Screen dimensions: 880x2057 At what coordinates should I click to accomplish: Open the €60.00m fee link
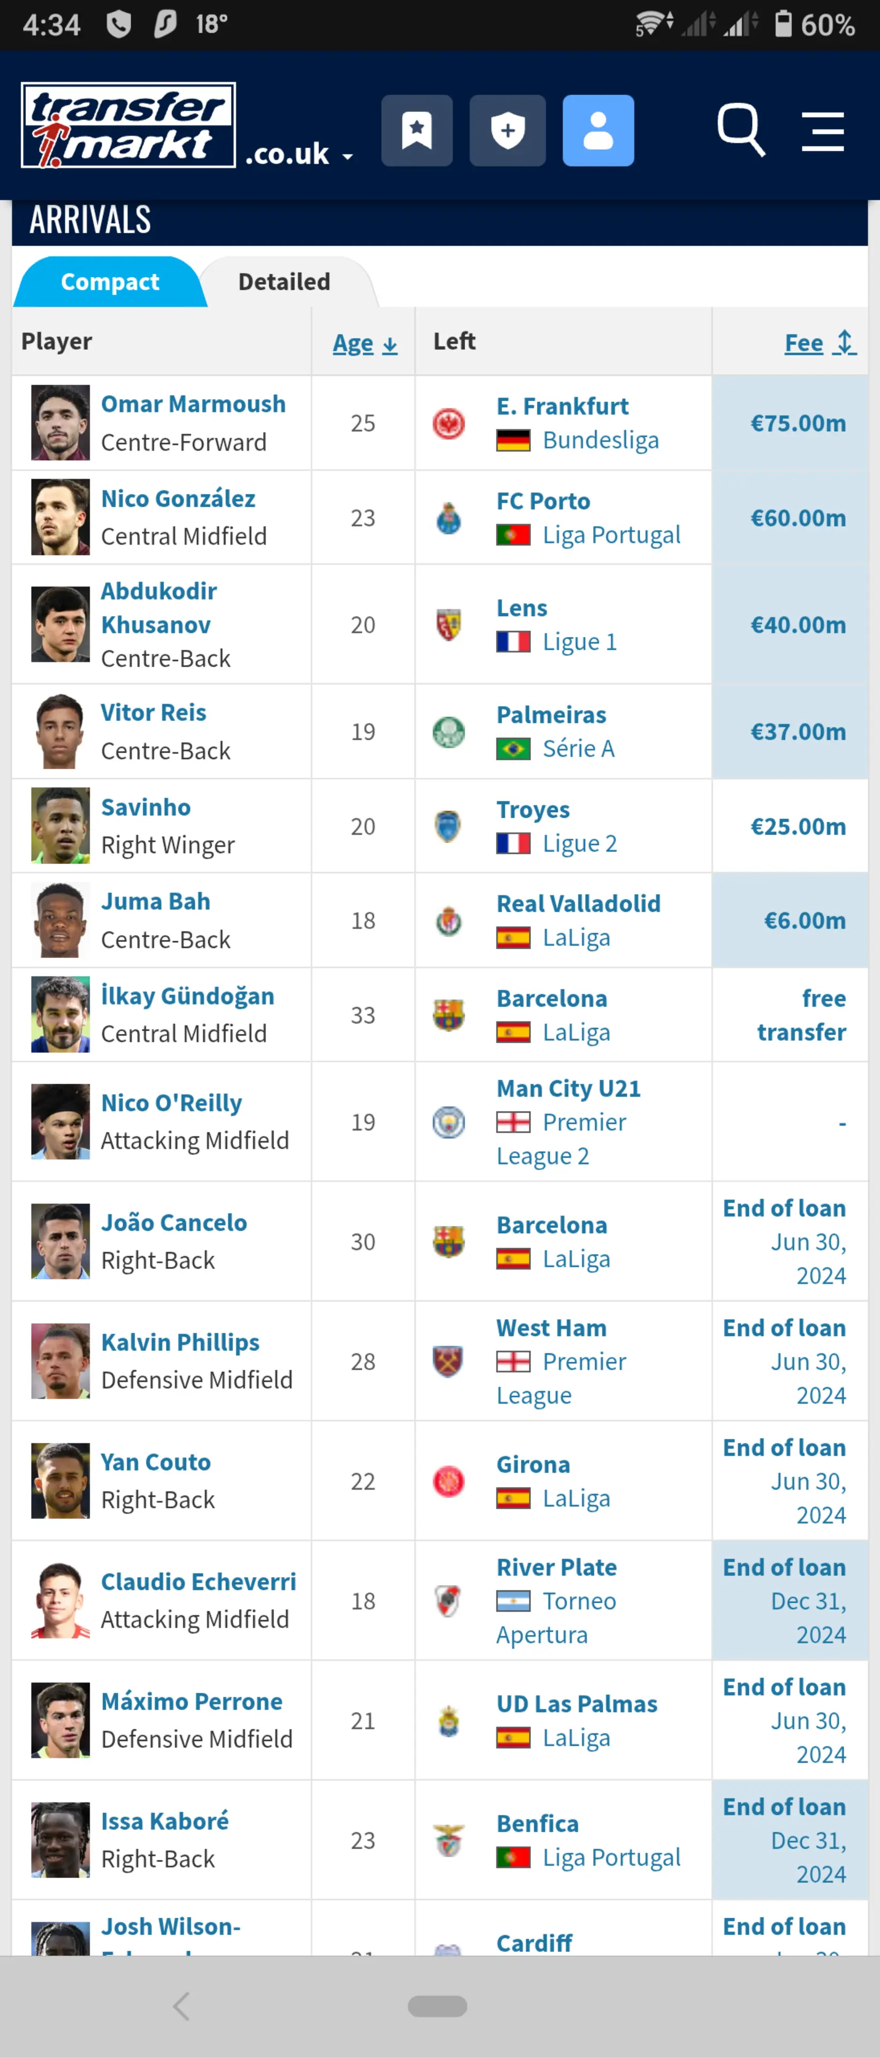[x=798, y=518]
